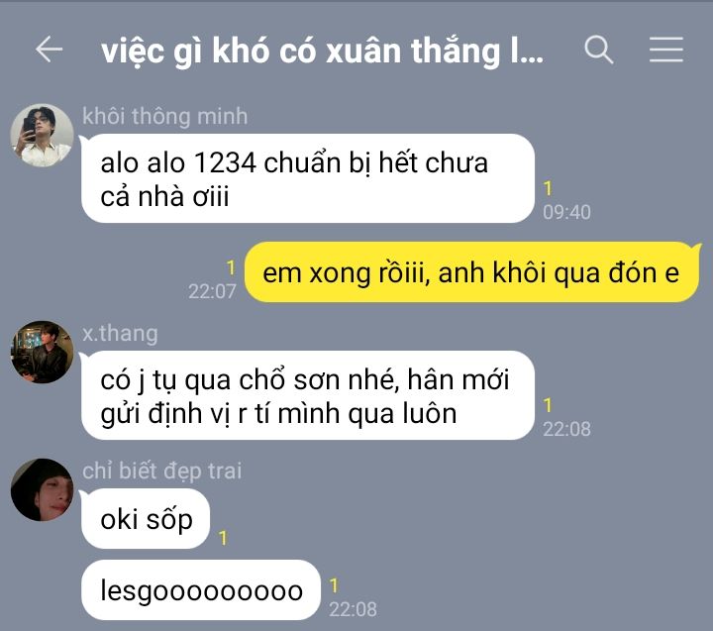Tap the unread count above 09:40
The image size is (713, 631).
(x=548, y=188)
